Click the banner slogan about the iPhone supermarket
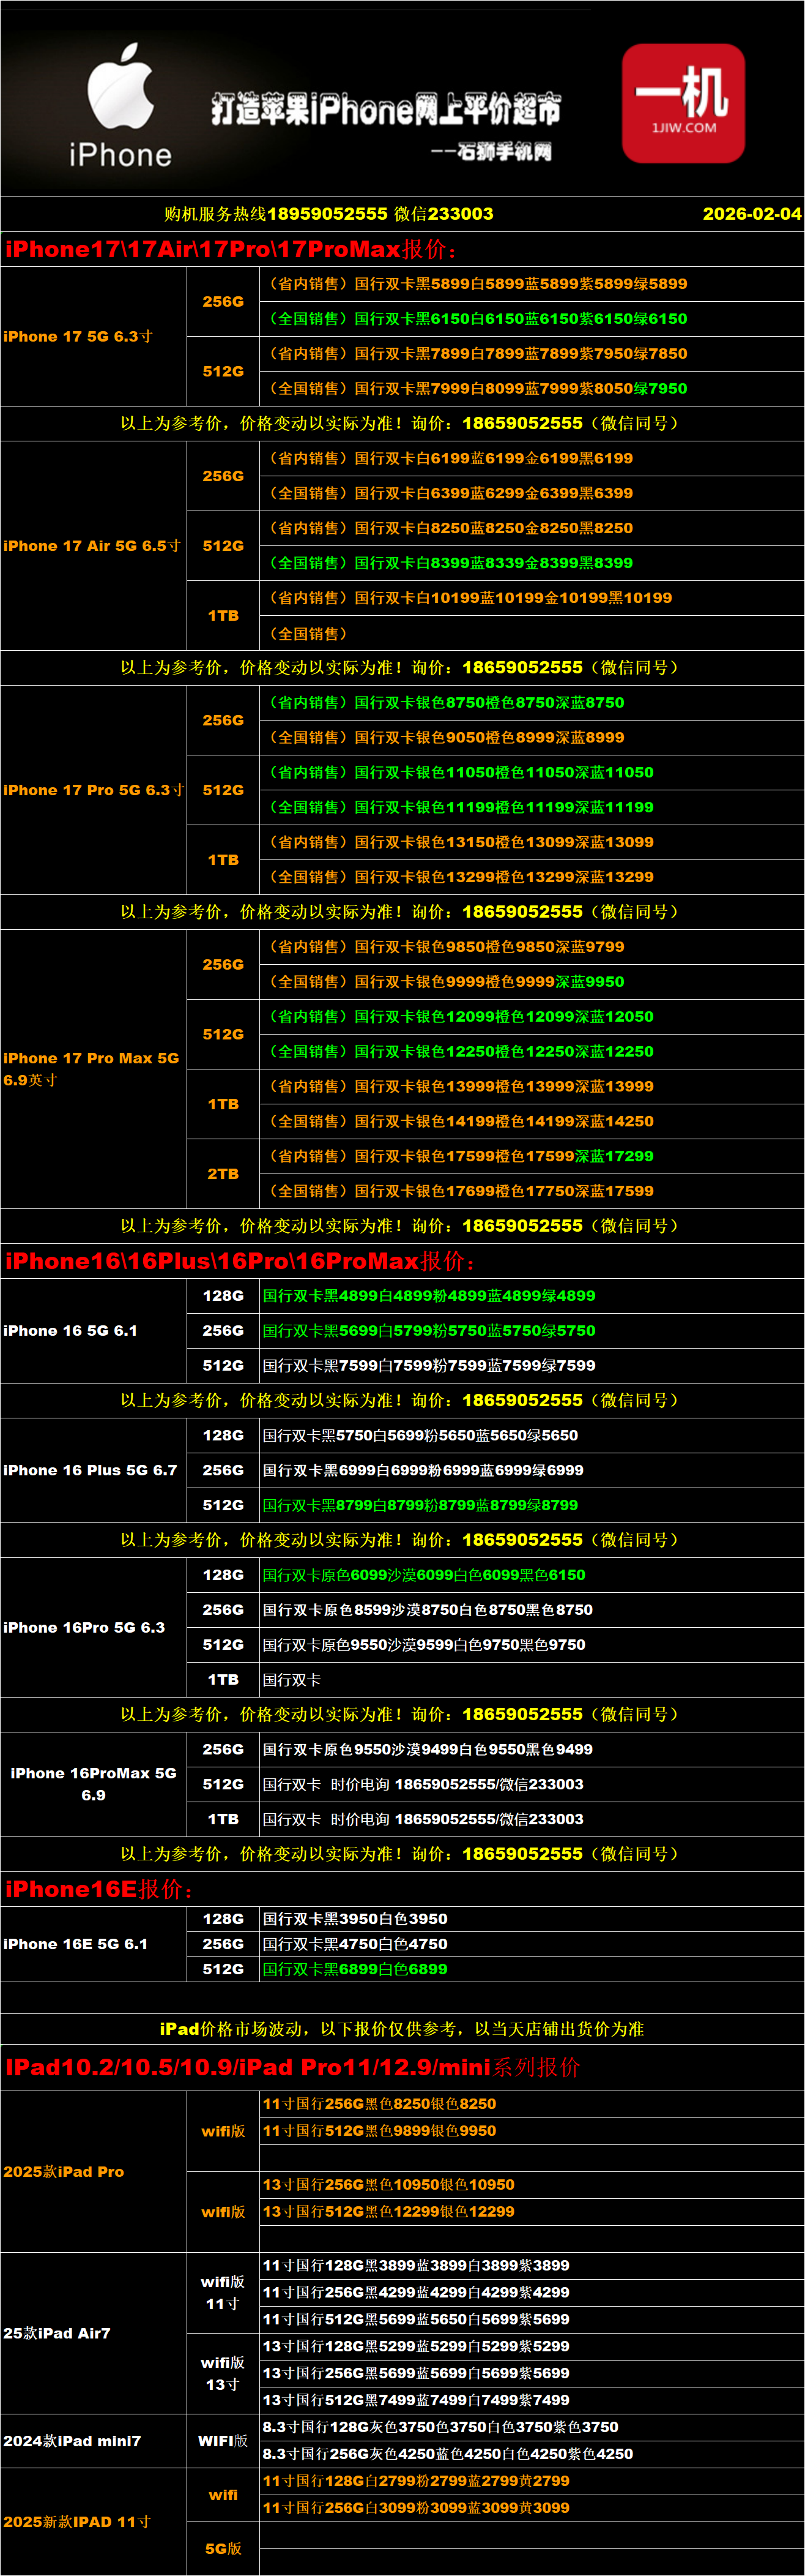This screenshot has width=805, height=2576. 385,109
